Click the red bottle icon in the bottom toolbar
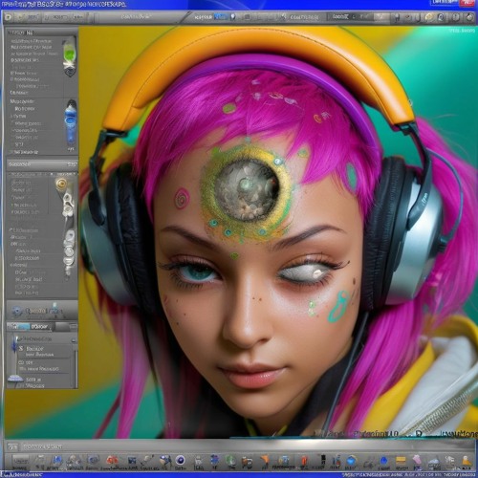This screenshot has height=478, width=478. click(x=304, y=461)
